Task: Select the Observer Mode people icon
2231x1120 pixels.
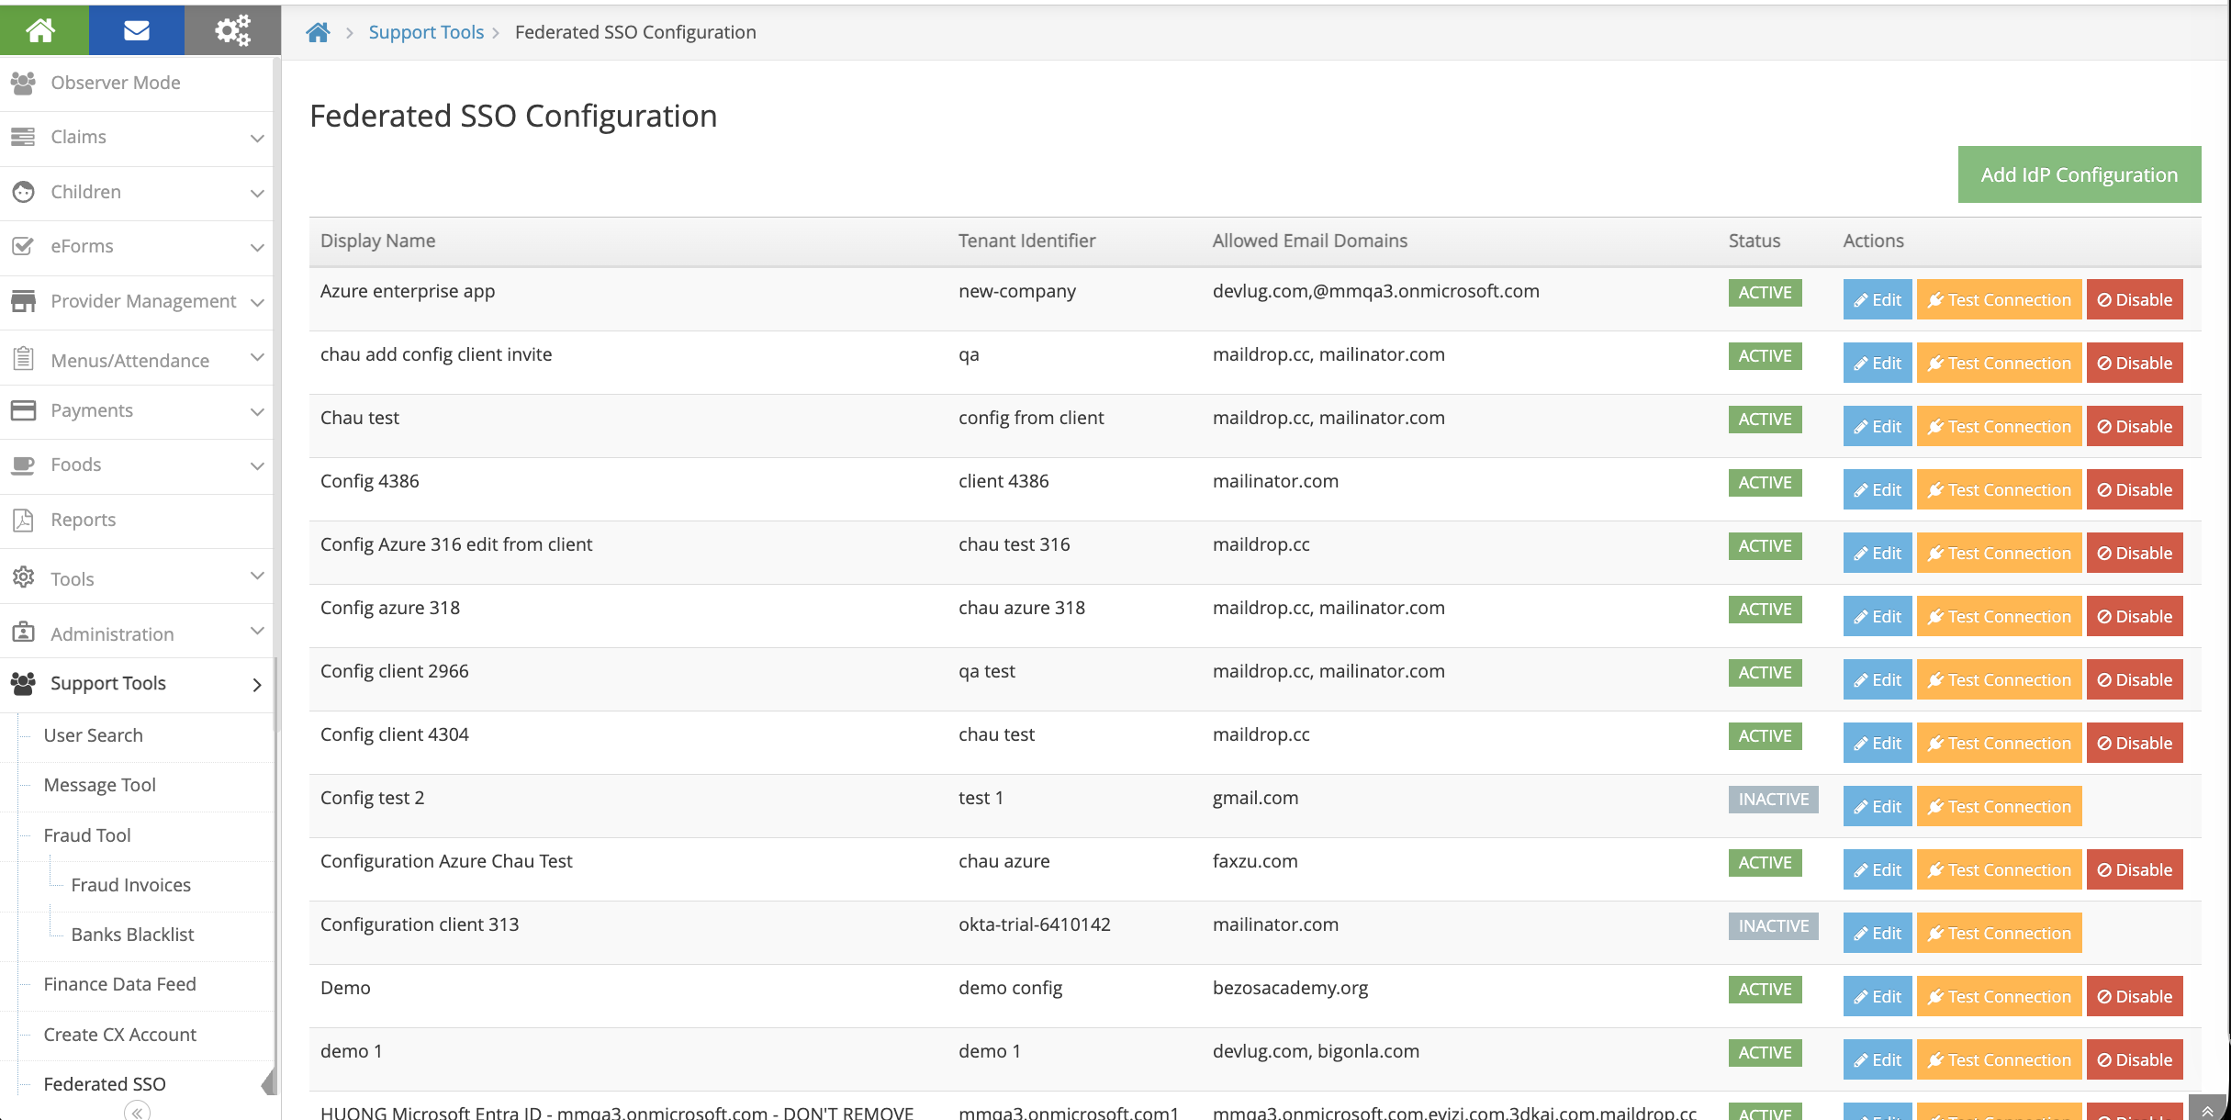Action: (23, 82)
